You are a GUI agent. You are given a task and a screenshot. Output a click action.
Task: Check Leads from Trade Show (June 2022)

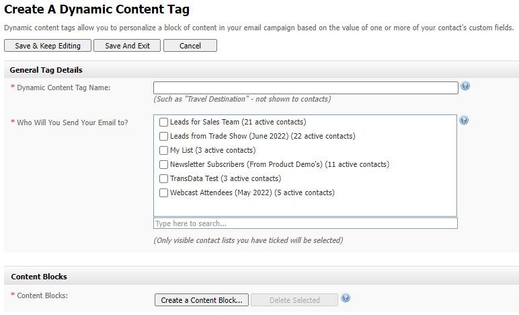[163, 137]
